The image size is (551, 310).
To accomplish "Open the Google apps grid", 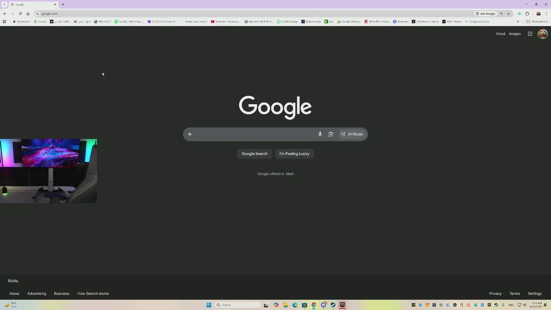I will 530,34.
